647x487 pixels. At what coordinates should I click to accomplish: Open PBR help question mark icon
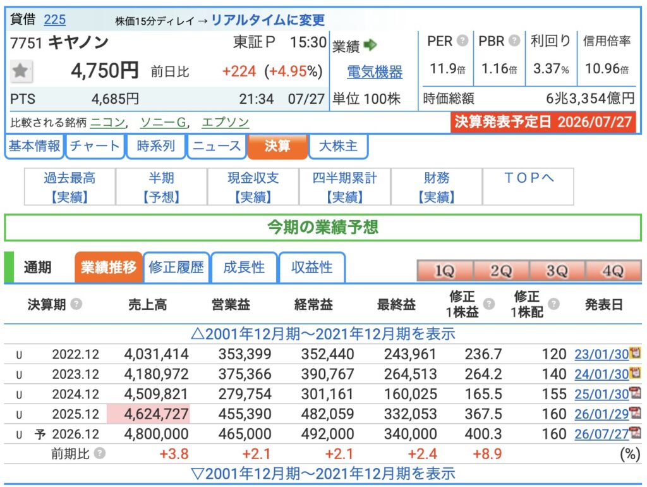(x=514, y=40)
